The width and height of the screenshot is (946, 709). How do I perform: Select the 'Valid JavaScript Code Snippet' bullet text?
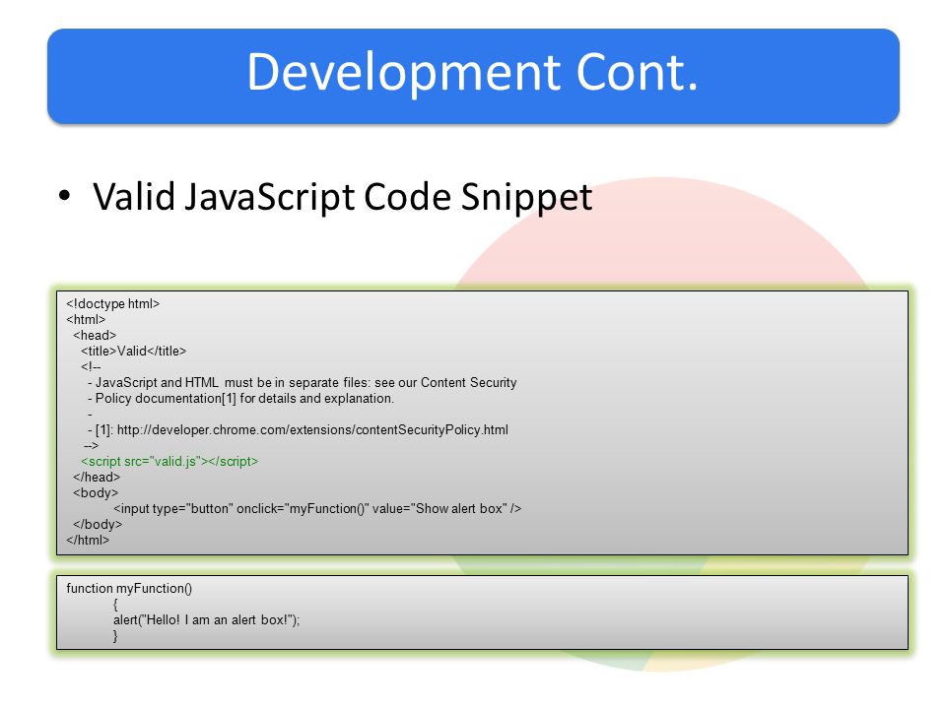click(343, 197)
